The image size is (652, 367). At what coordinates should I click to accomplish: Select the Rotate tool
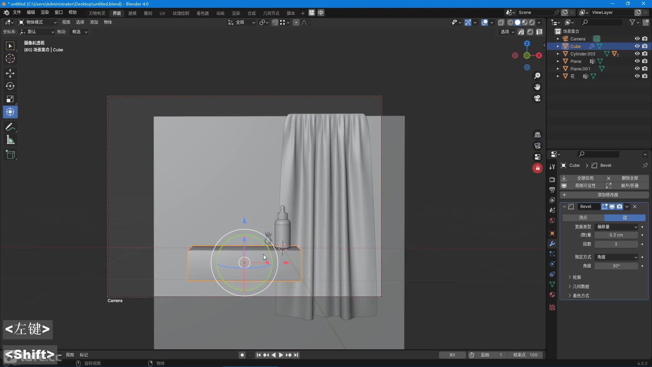[10, 86]
